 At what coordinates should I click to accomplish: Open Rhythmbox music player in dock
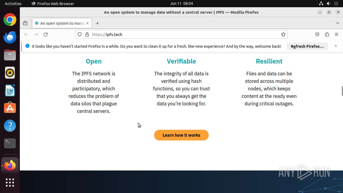[x=10, y=73]
